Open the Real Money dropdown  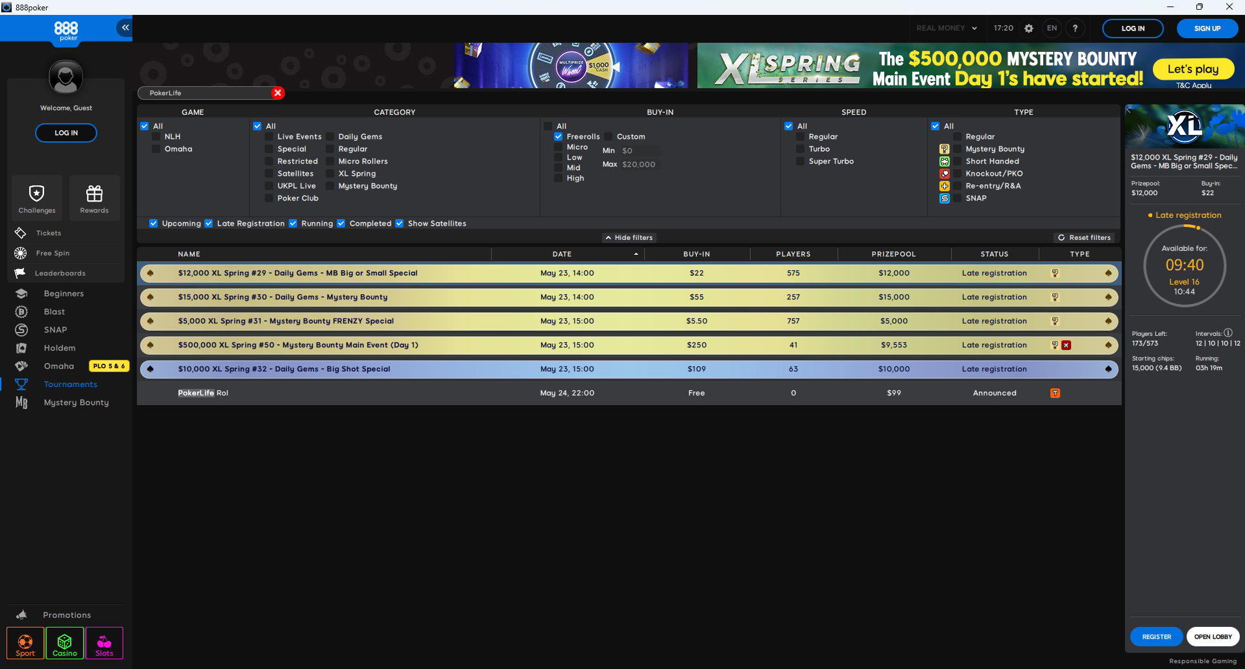[947, 29]
